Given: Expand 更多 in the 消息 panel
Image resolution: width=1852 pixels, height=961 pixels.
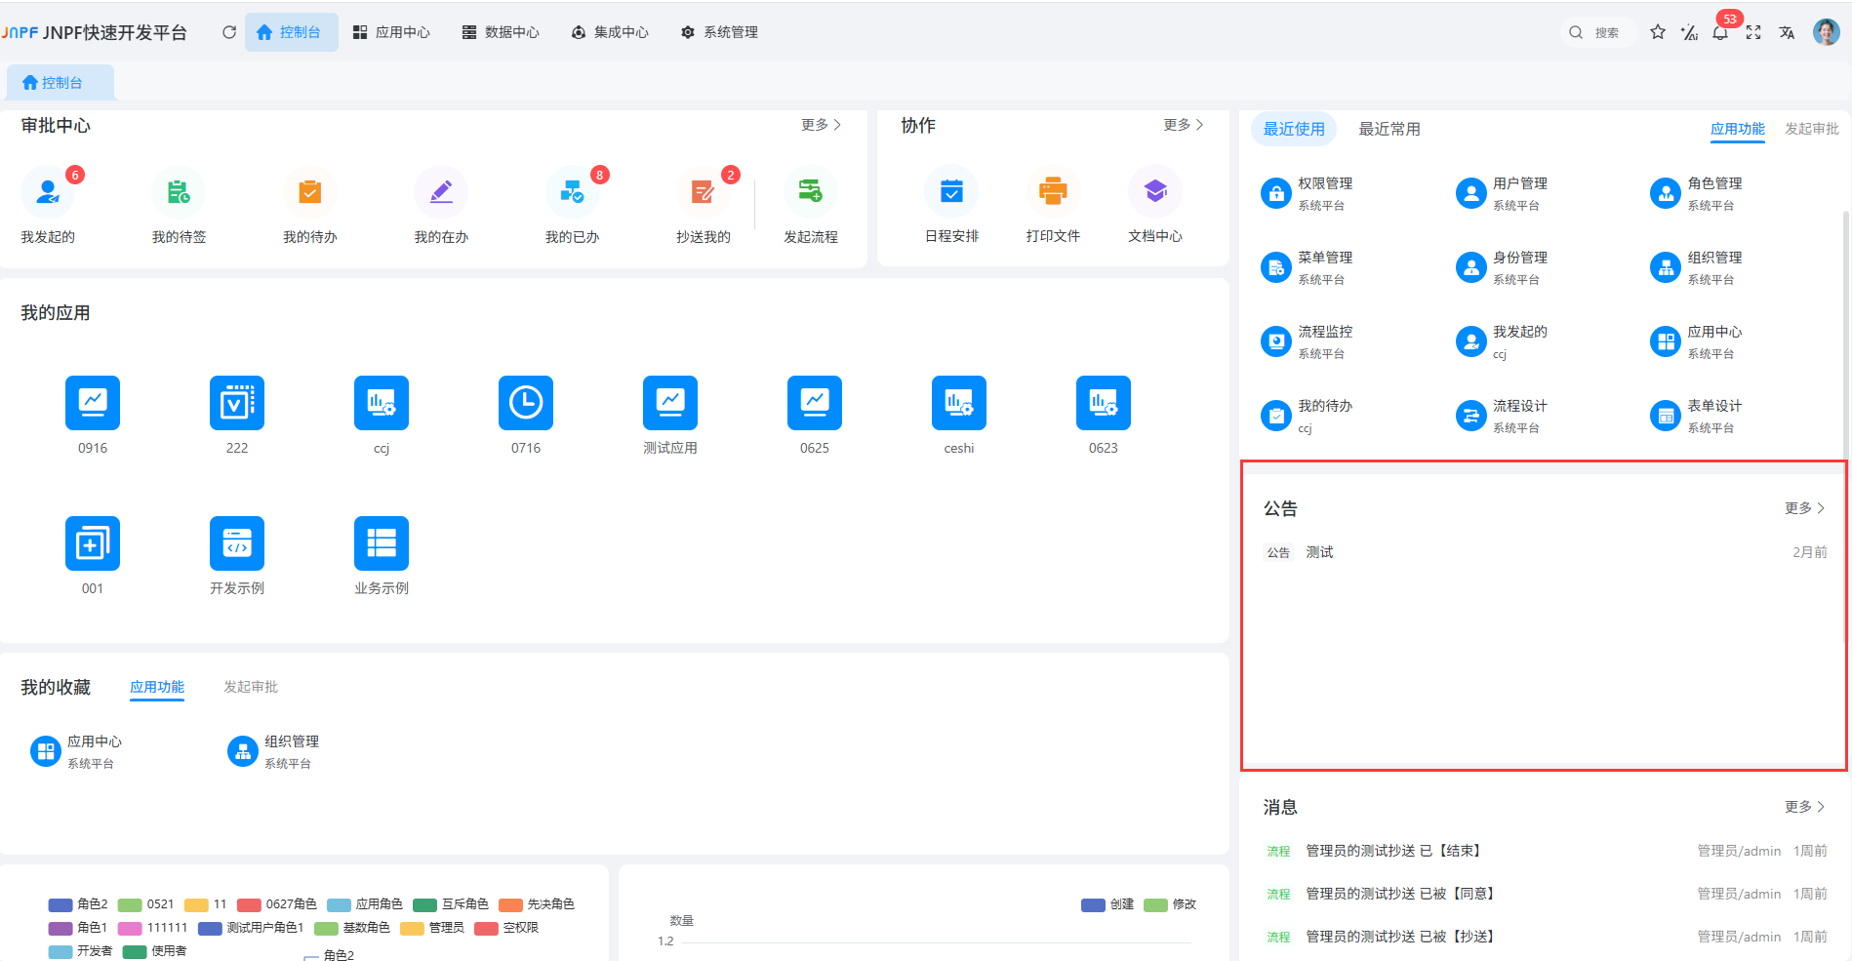Looking at the screenshot, I should (1803, 807).
